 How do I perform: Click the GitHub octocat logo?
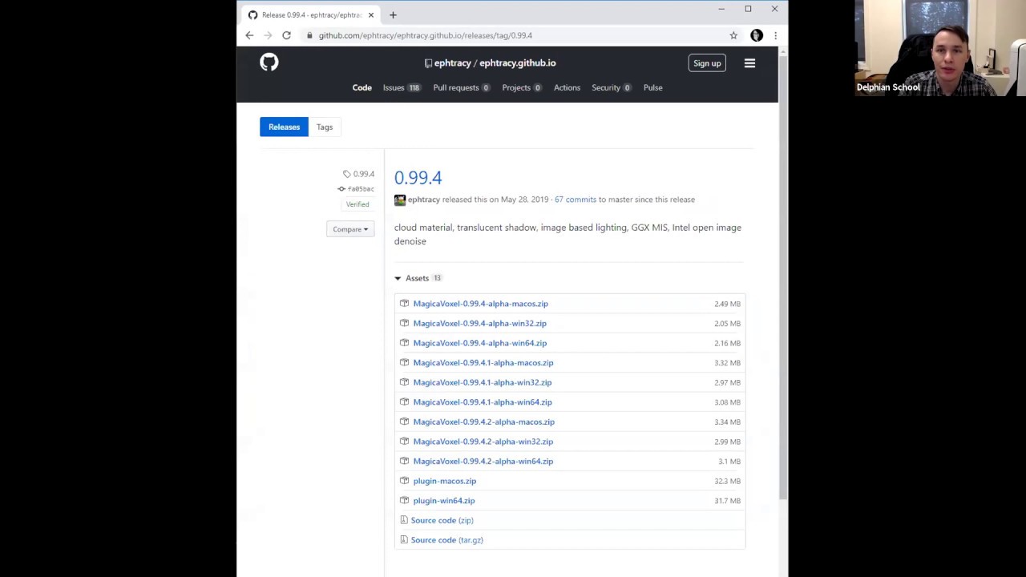tap(269, 63)
